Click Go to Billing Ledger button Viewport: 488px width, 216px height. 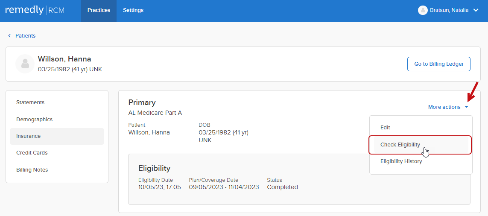point(438,64)
